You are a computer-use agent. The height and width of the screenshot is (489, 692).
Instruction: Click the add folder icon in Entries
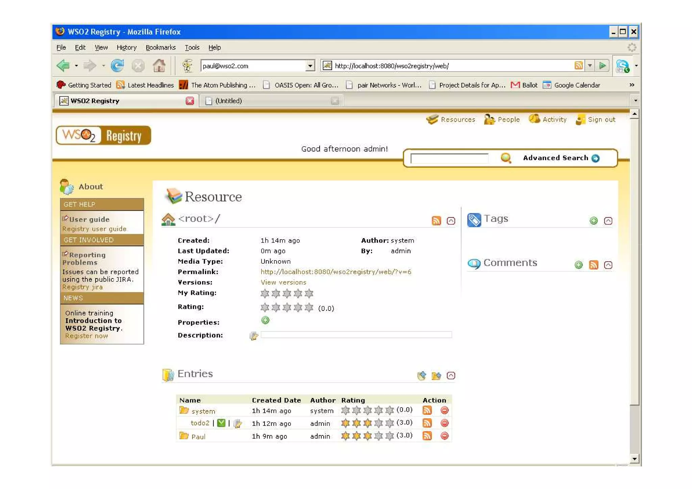click(x=436, y=375)
